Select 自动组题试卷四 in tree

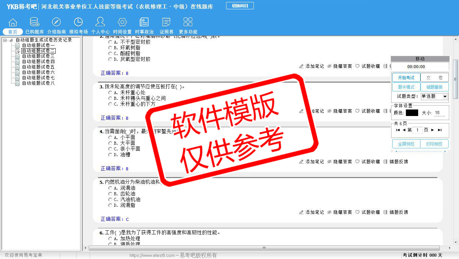tap(38, 61)
